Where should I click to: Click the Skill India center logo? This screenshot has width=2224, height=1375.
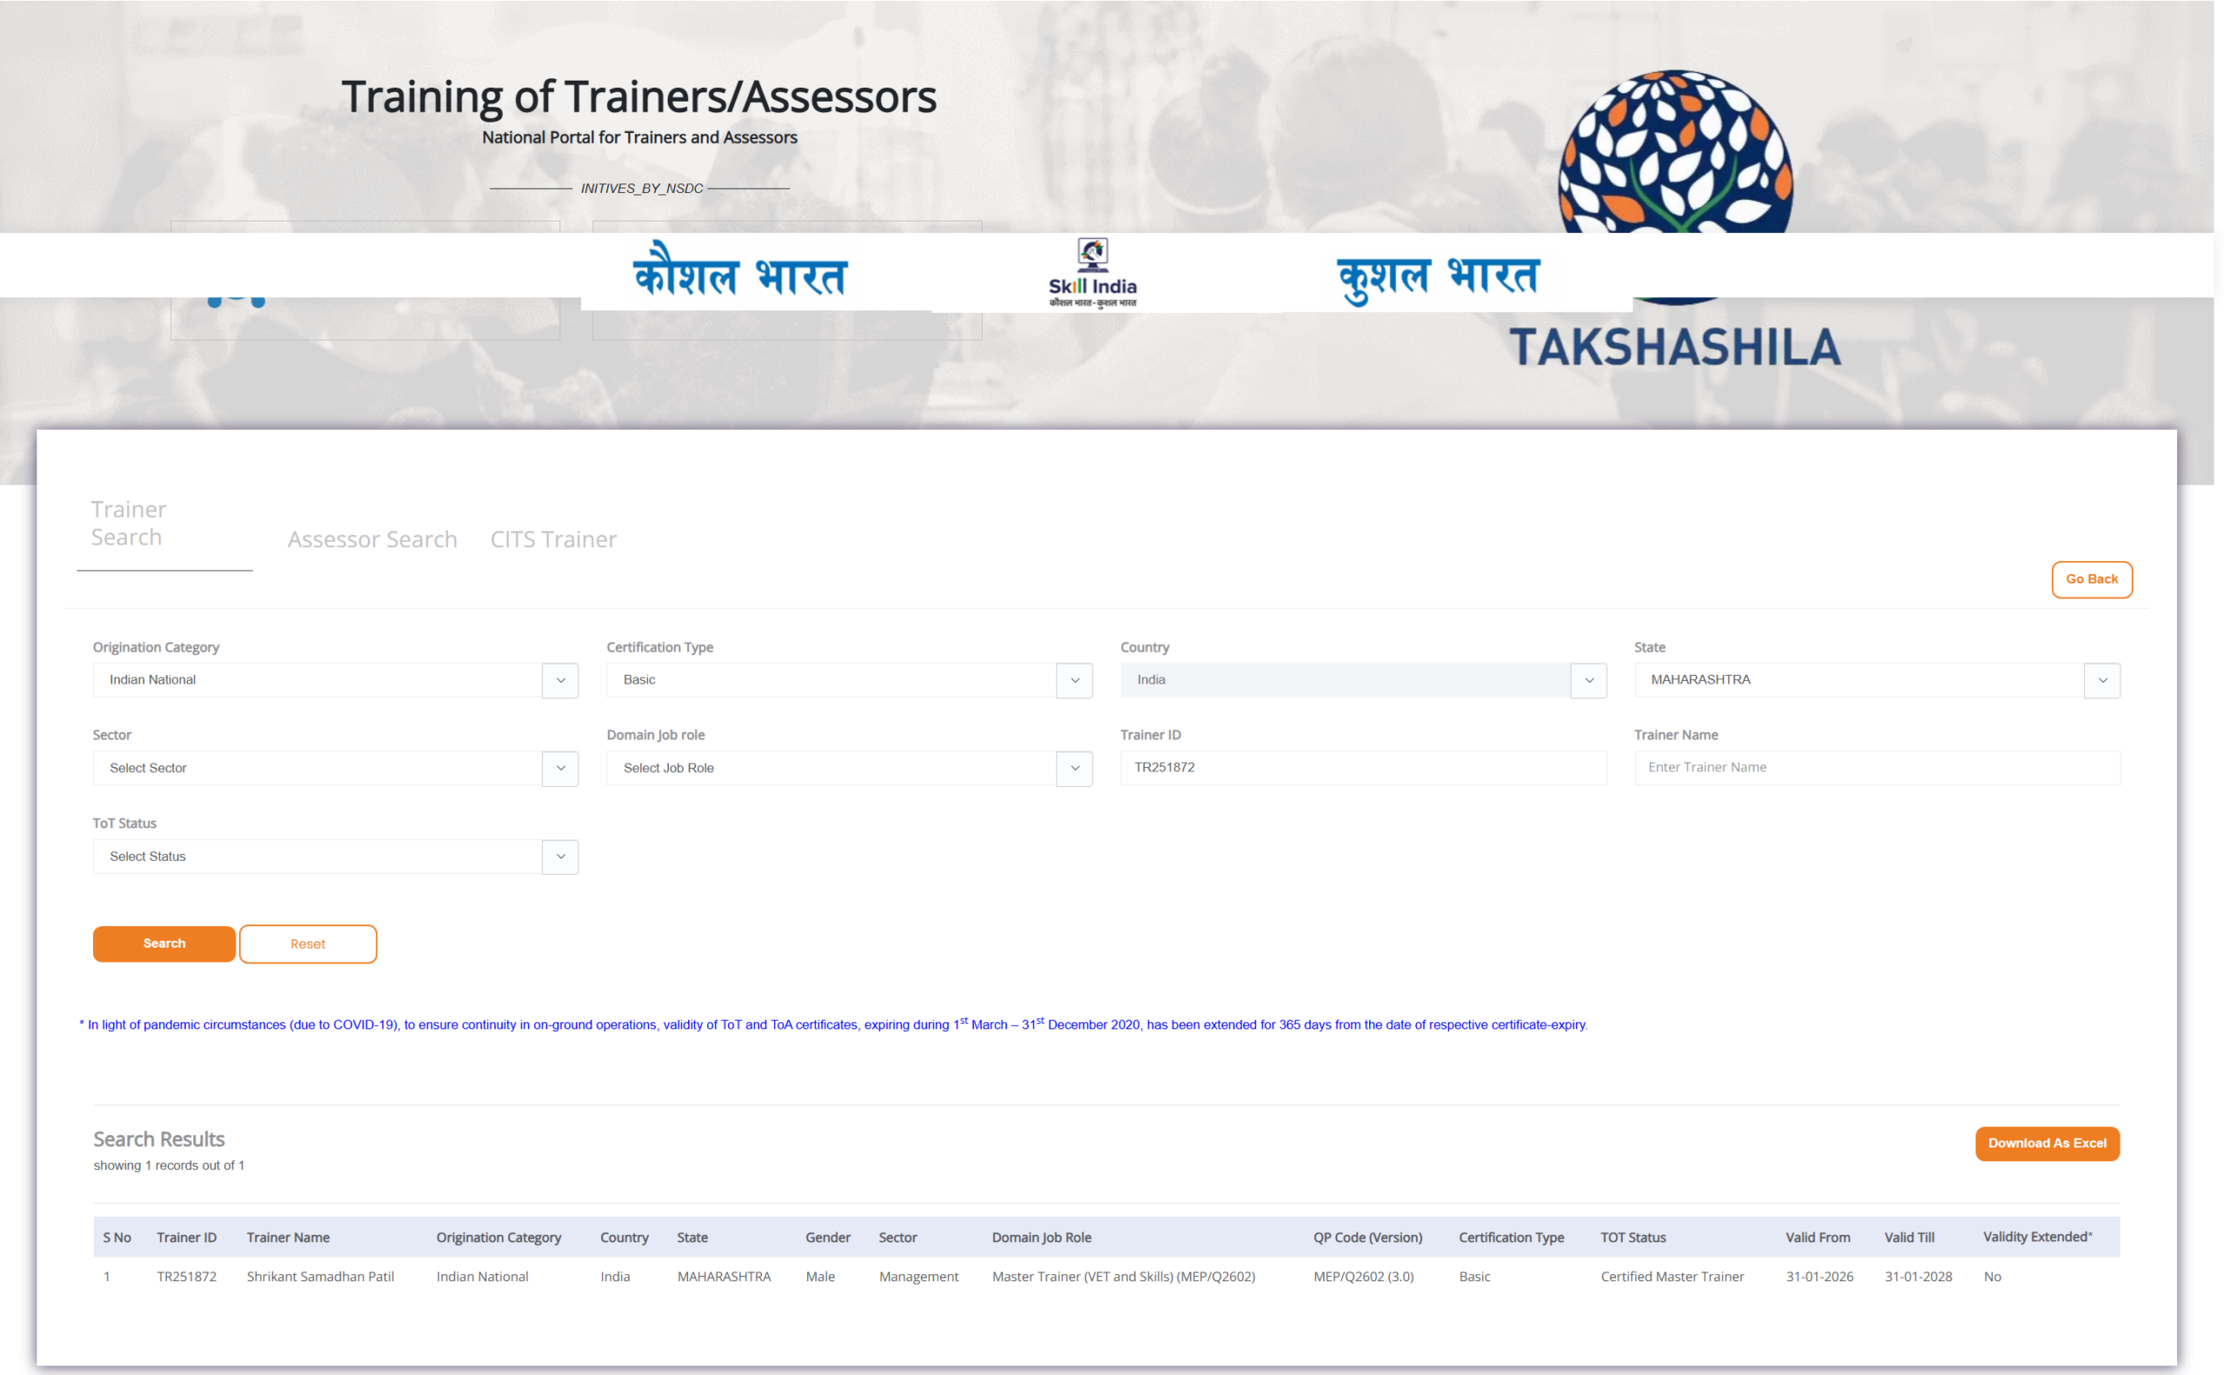click(x=1091, y=273)
